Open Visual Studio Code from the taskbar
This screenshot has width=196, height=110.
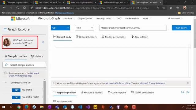(80, 107)
